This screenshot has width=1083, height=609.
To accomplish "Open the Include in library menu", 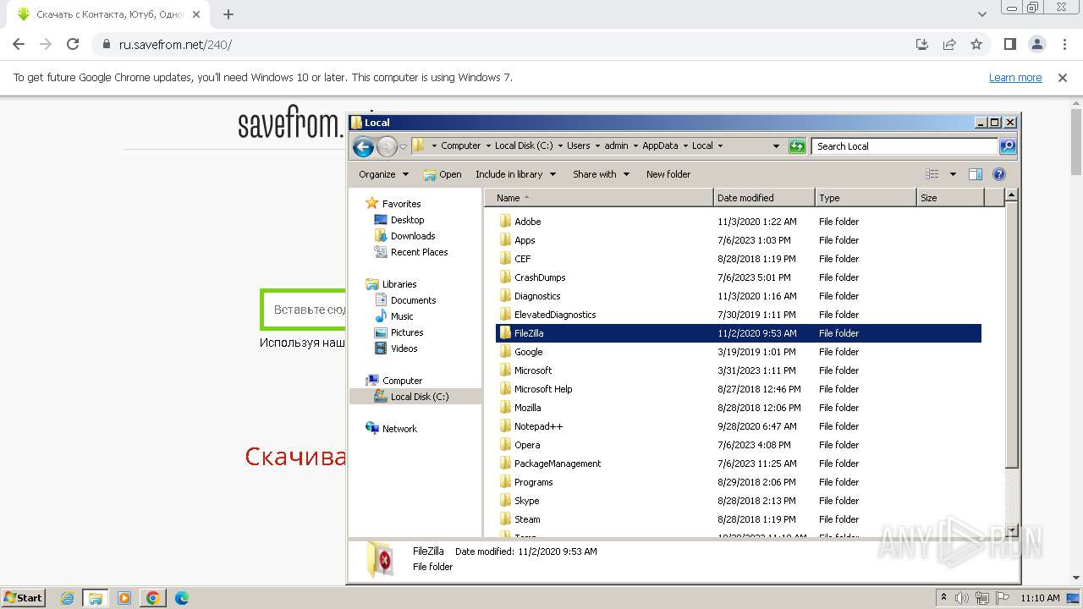I will pyautogui.click(x=515, y=174).
